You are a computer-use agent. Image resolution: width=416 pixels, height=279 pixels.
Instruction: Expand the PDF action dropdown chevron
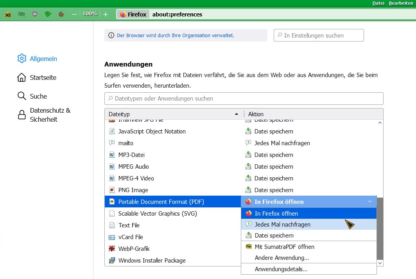tap(370, 202)
